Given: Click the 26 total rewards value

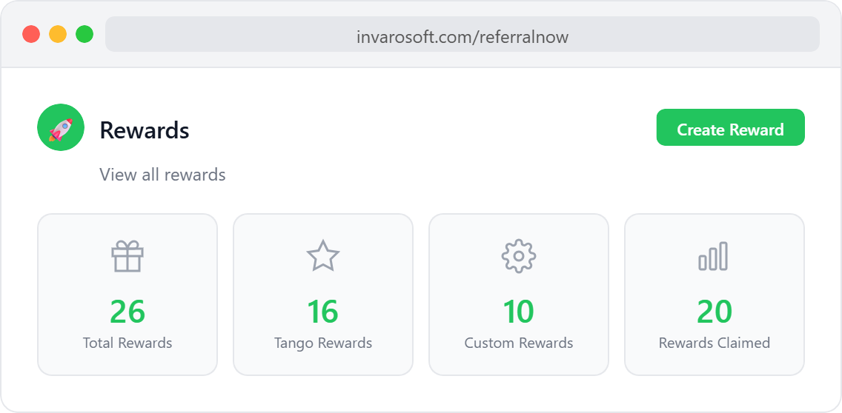Looking at the screenshot, I should tap(127, 312).
